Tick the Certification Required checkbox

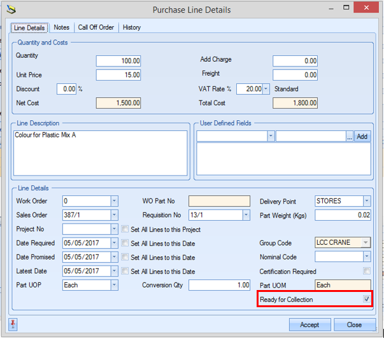click(x=366, y=271)
